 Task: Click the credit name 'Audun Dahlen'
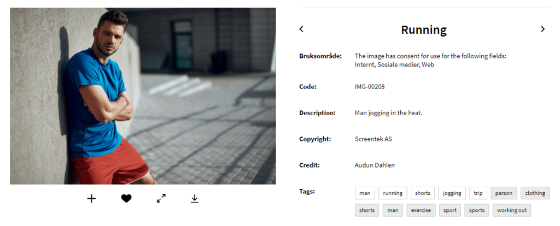pyautogui.click(x=375, y=165)
